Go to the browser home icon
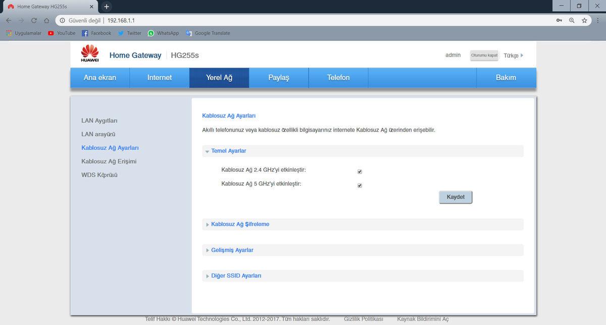Image resolution: width=606 pixels, height=325 pixels. 46,20
